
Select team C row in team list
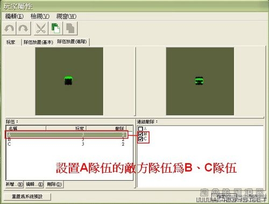[66, 144]
